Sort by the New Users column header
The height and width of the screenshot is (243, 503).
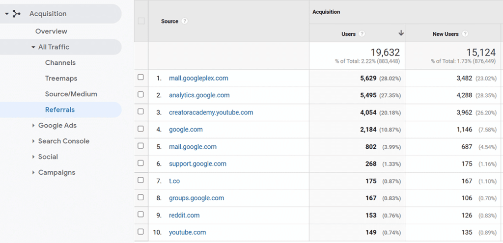tap(445, 34)
